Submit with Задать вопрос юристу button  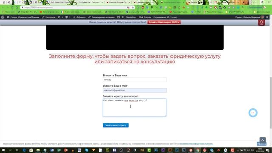tap(116, 125)
